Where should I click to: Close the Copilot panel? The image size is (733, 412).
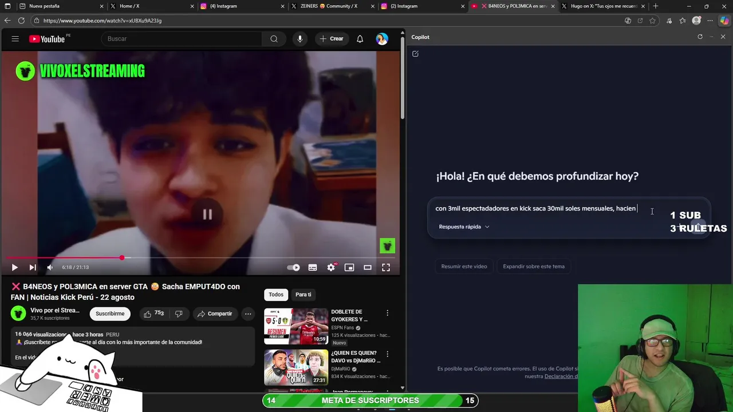723,37
